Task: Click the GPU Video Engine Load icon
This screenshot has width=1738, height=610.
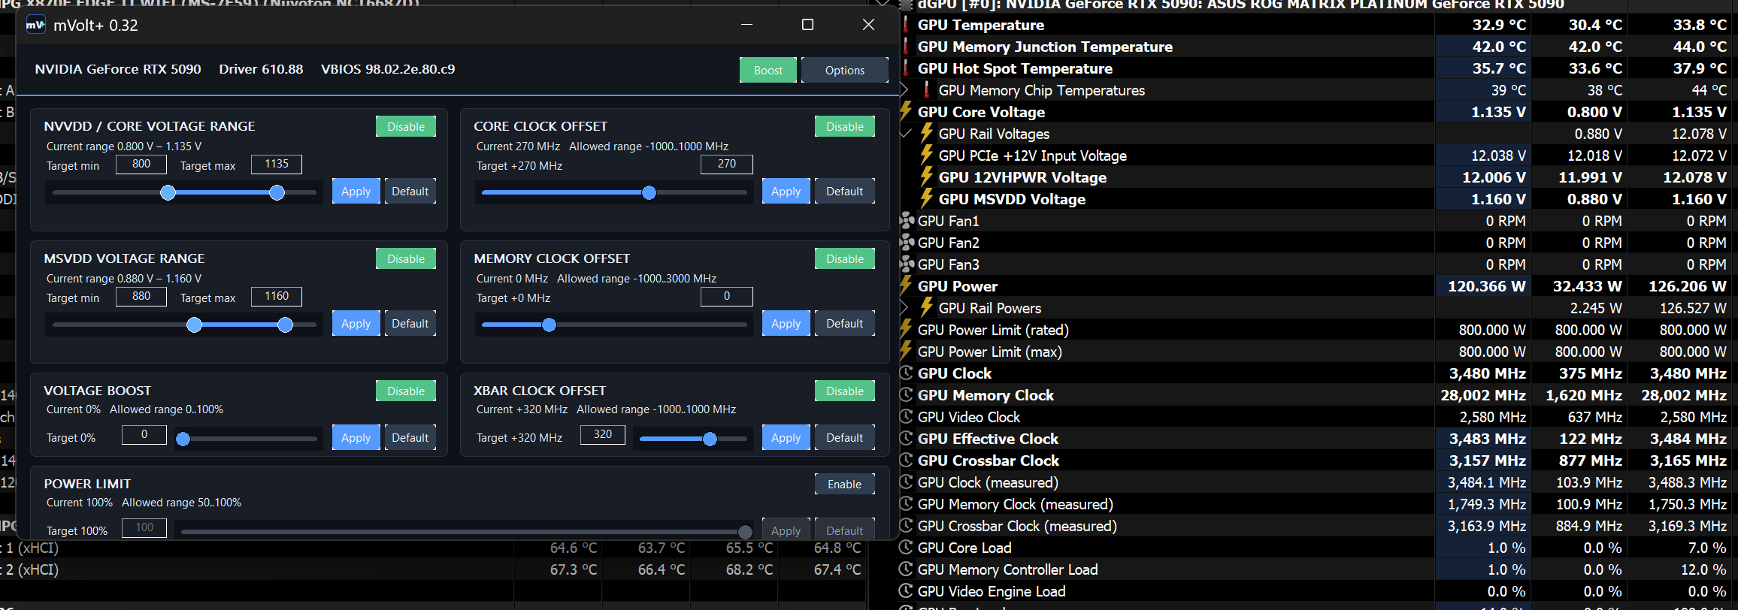Action: click(x=907, y=591)
